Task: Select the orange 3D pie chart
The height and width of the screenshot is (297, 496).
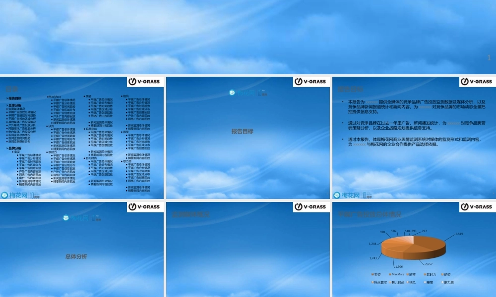Action: click(x=414, y=247)
